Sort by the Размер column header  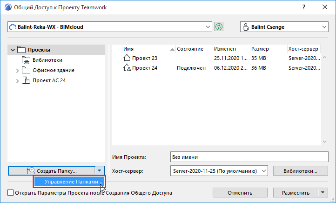pos(269,49)
